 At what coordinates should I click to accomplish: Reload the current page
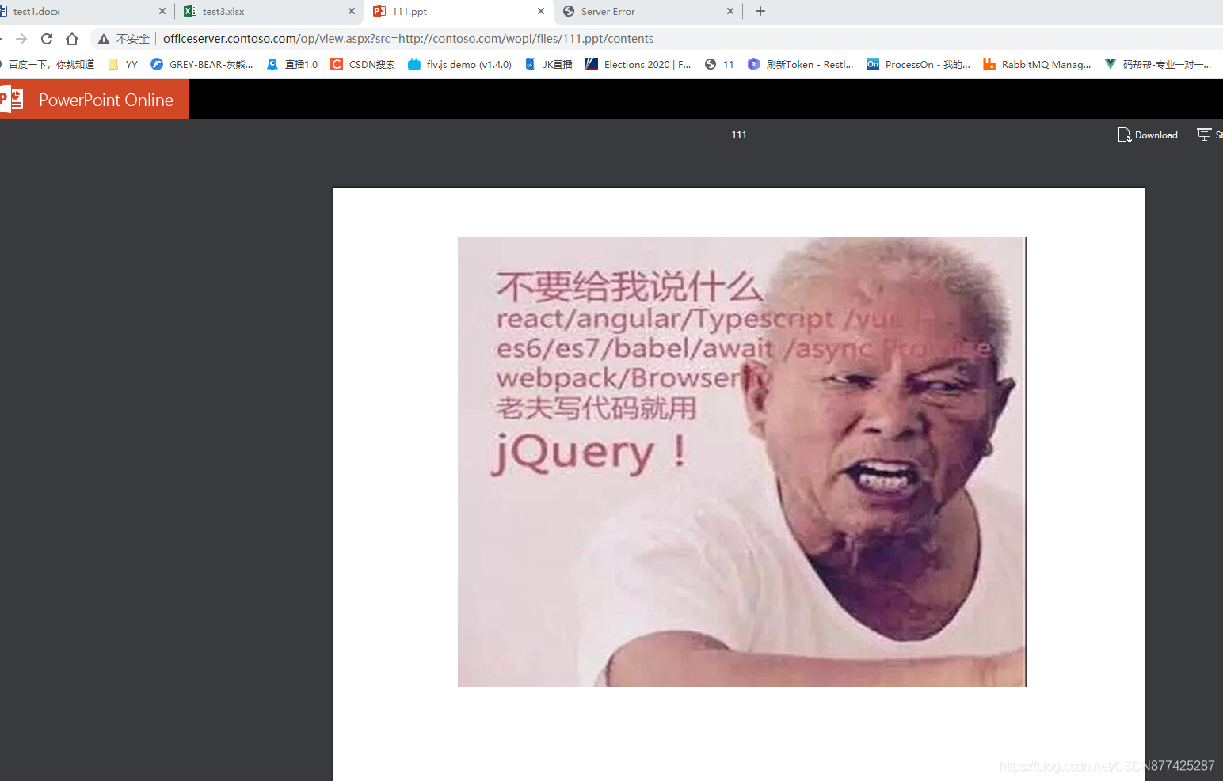[x=47, y=39]
